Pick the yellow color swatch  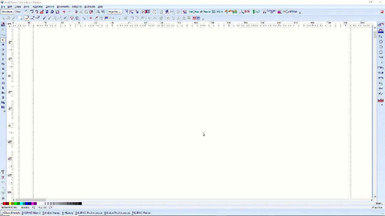point(10,204)
